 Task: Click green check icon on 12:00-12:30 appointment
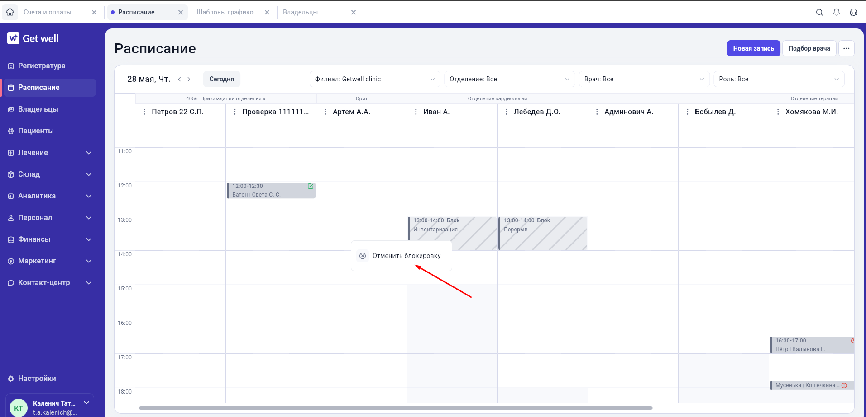[311, 186]
